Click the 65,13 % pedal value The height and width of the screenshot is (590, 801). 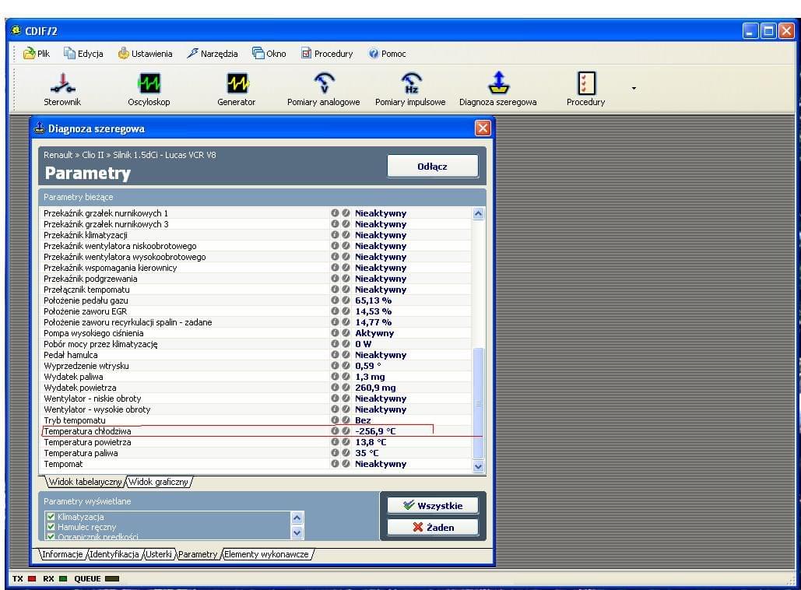click(x=374, y=300)
